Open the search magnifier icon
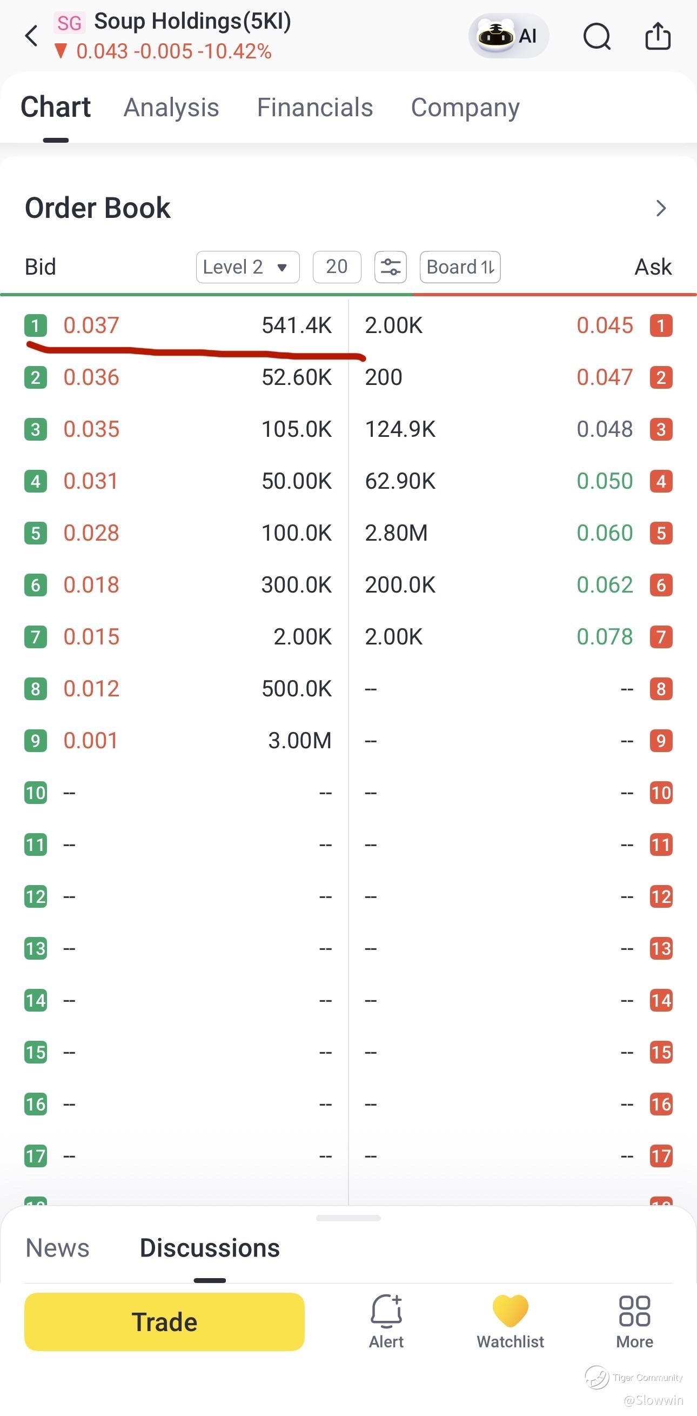697x1416 pixels. pyautogui.click(x=597, y=37)
